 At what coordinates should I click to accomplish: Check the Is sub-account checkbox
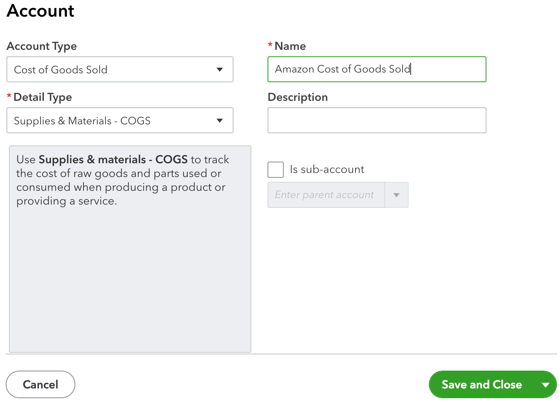[x=276, y=170]
